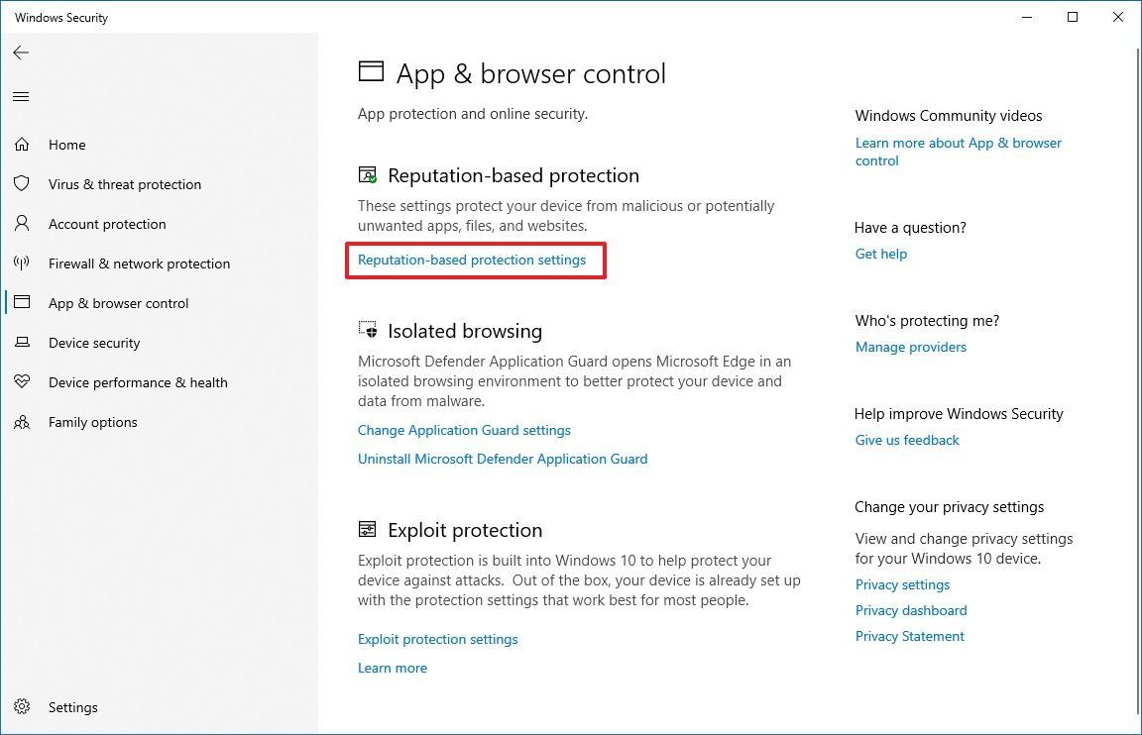Click the Device security laptop icon

point(22,342)
